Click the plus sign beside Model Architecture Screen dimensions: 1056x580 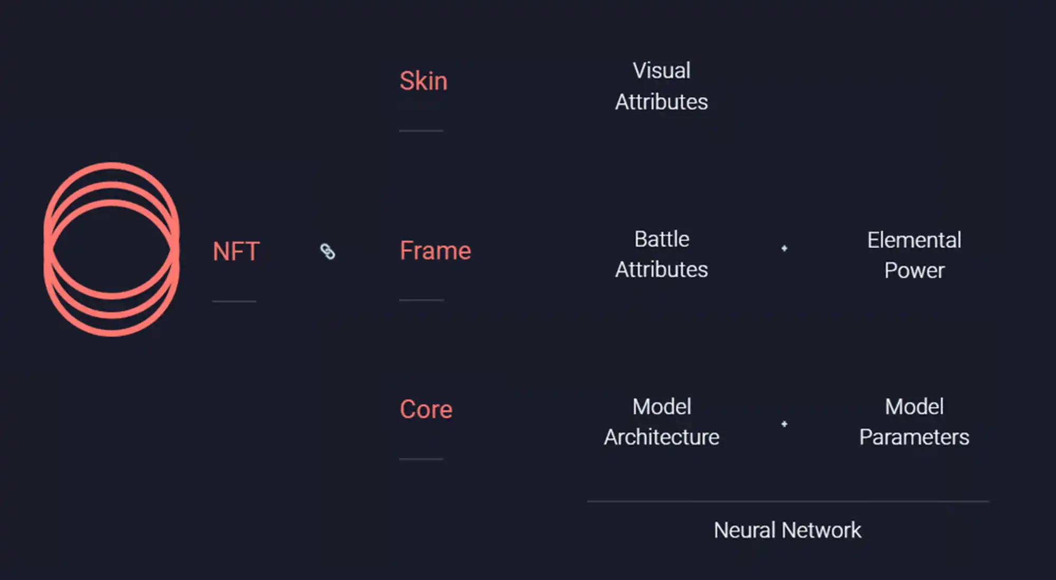pos(784,424)
